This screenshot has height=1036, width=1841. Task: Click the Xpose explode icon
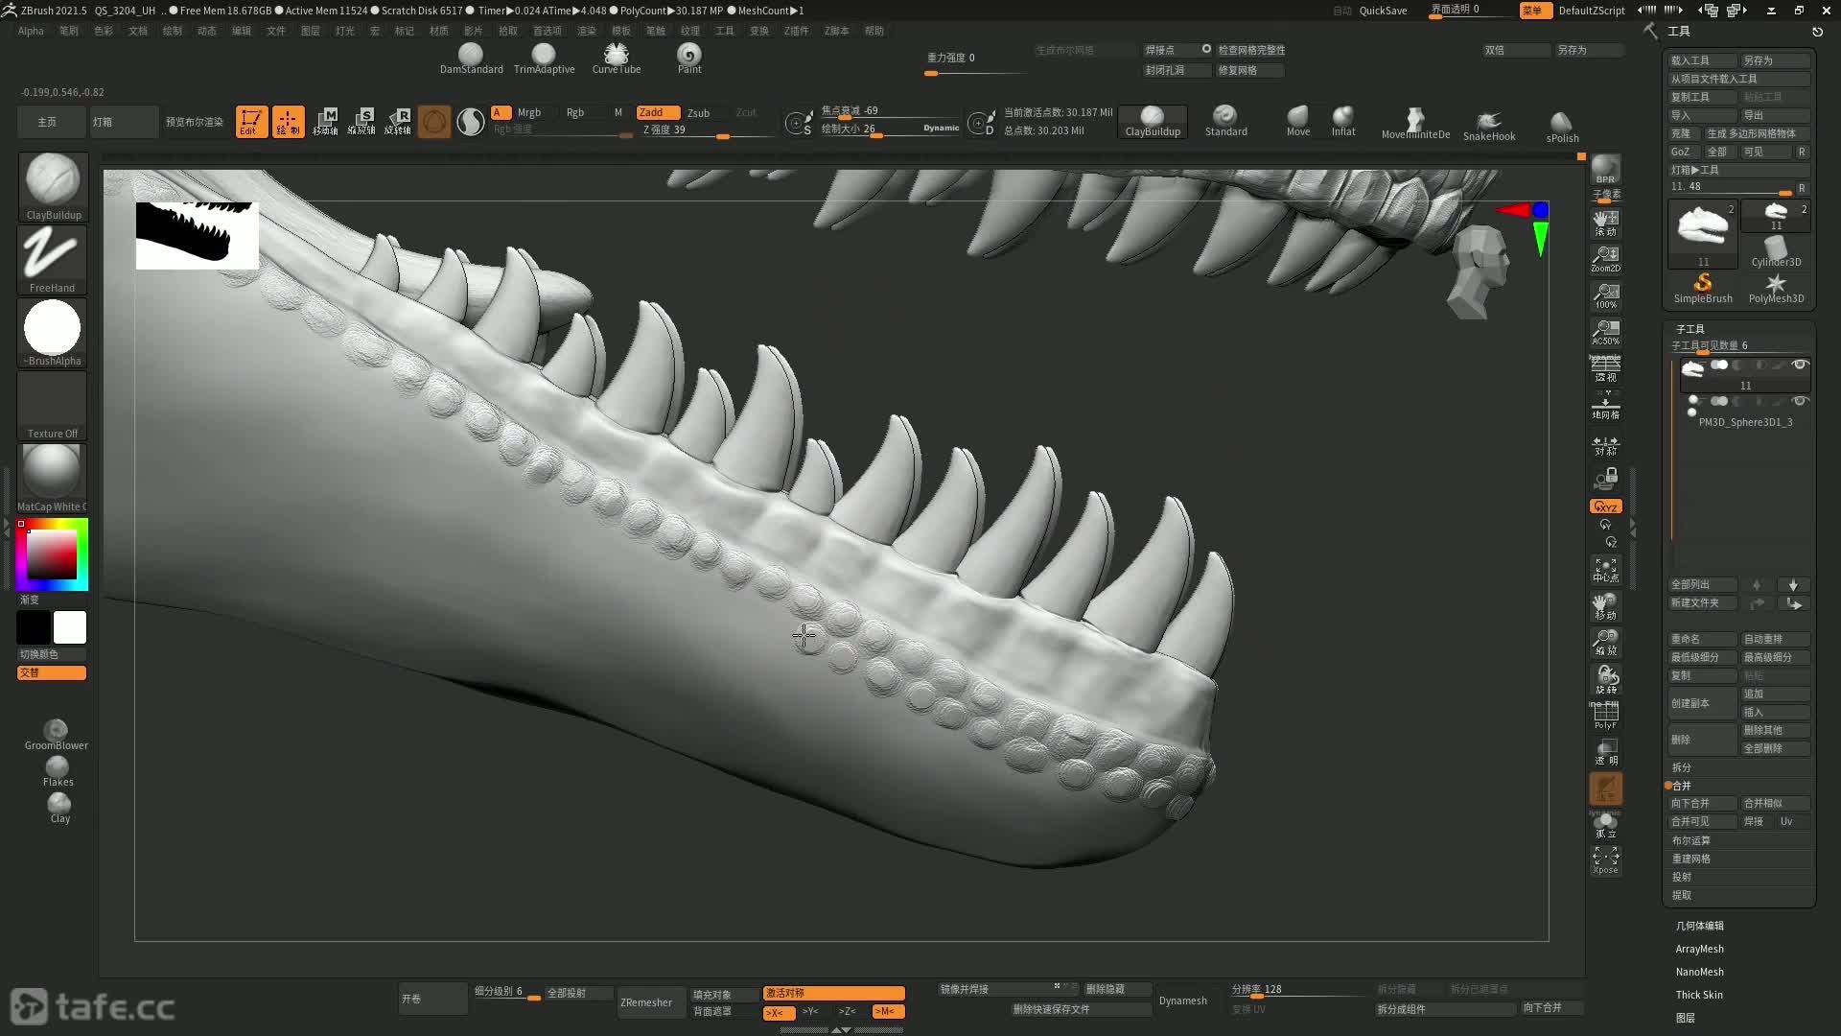pyautogui.click(x=1605, y=859)
